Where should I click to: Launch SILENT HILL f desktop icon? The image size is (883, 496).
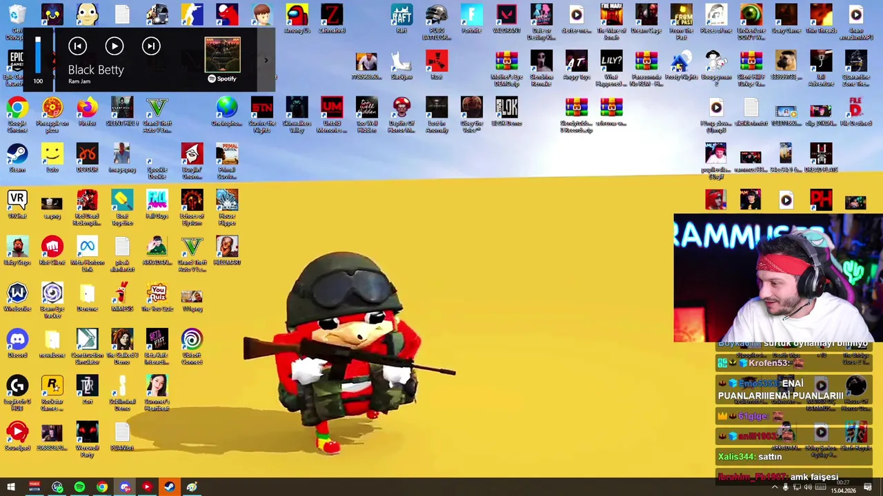click(122, 112)
